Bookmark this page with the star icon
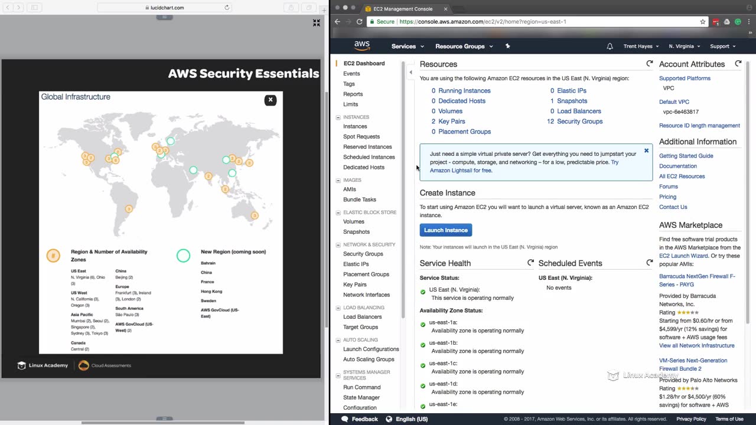 (703, 22)
